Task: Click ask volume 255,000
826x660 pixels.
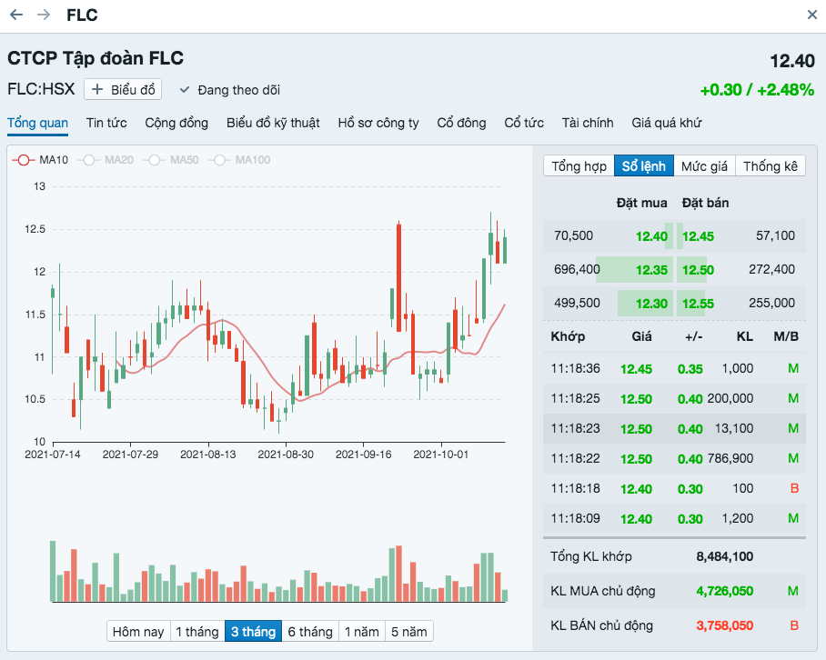Action: 771,303
